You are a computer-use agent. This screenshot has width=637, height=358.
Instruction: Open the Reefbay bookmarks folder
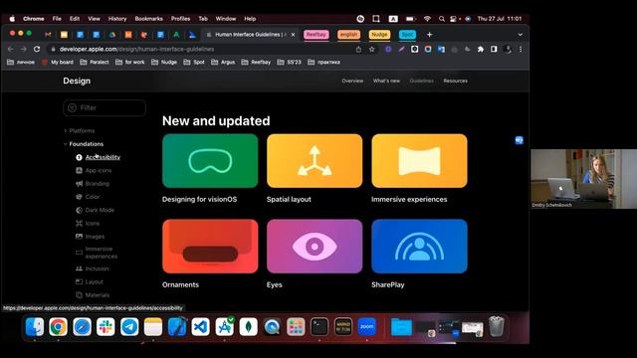coord(256,62)
